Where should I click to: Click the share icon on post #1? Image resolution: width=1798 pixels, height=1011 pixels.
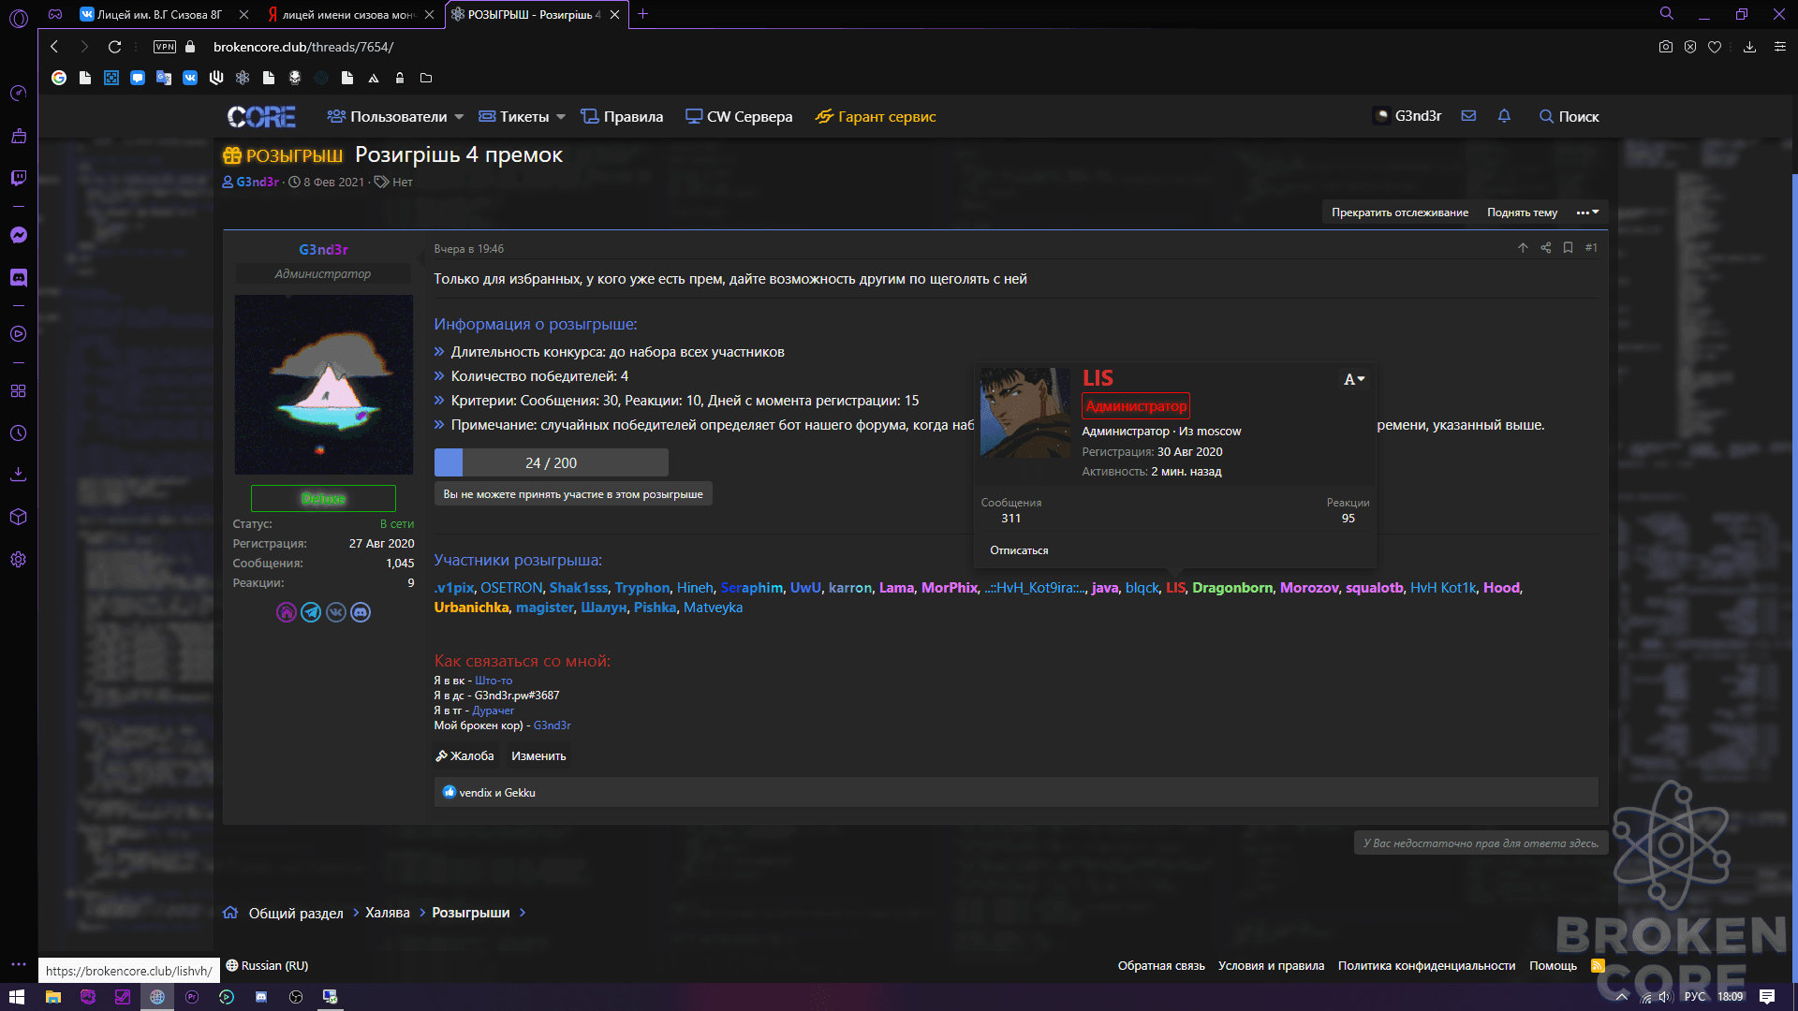1545,248
